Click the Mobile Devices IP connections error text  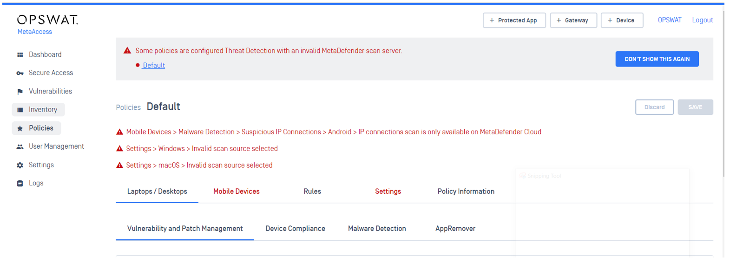pos(334,132)
